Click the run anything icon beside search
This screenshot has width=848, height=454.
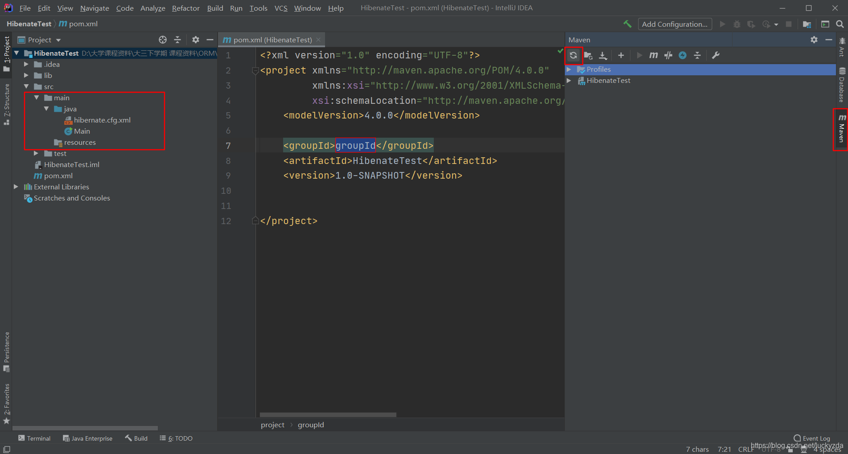click(825, 24)
